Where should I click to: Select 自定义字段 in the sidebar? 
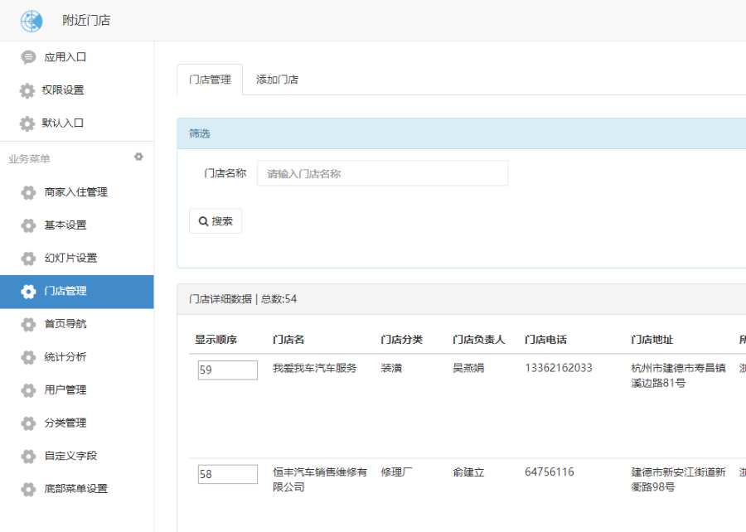click(70, 456)
